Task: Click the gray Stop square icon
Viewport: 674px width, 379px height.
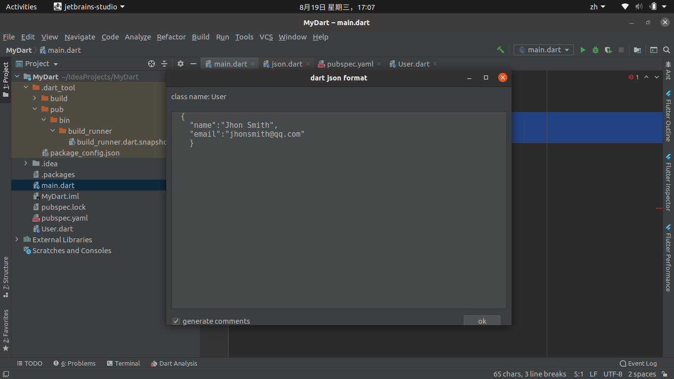Action: pyautogui.click(x=621, y=50)
